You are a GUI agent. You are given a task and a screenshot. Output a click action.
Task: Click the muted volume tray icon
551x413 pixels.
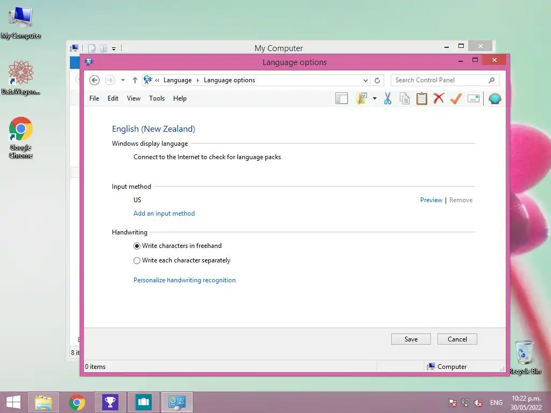coord(478,402)
